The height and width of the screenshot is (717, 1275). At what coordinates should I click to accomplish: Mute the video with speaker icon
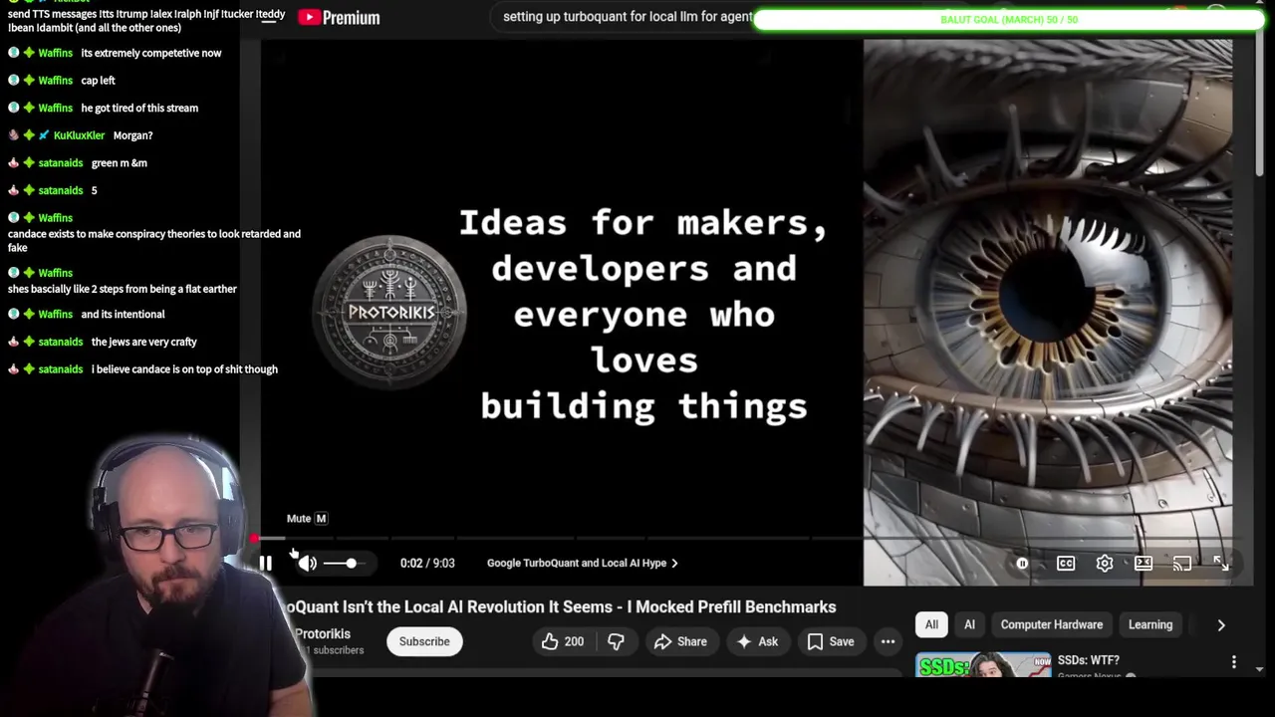pyautogui.click(x=308, y=563)
